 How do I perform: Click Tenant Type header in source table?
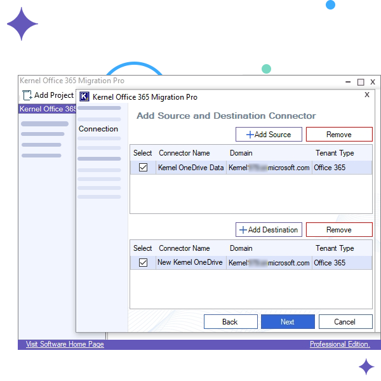[335, 153]
